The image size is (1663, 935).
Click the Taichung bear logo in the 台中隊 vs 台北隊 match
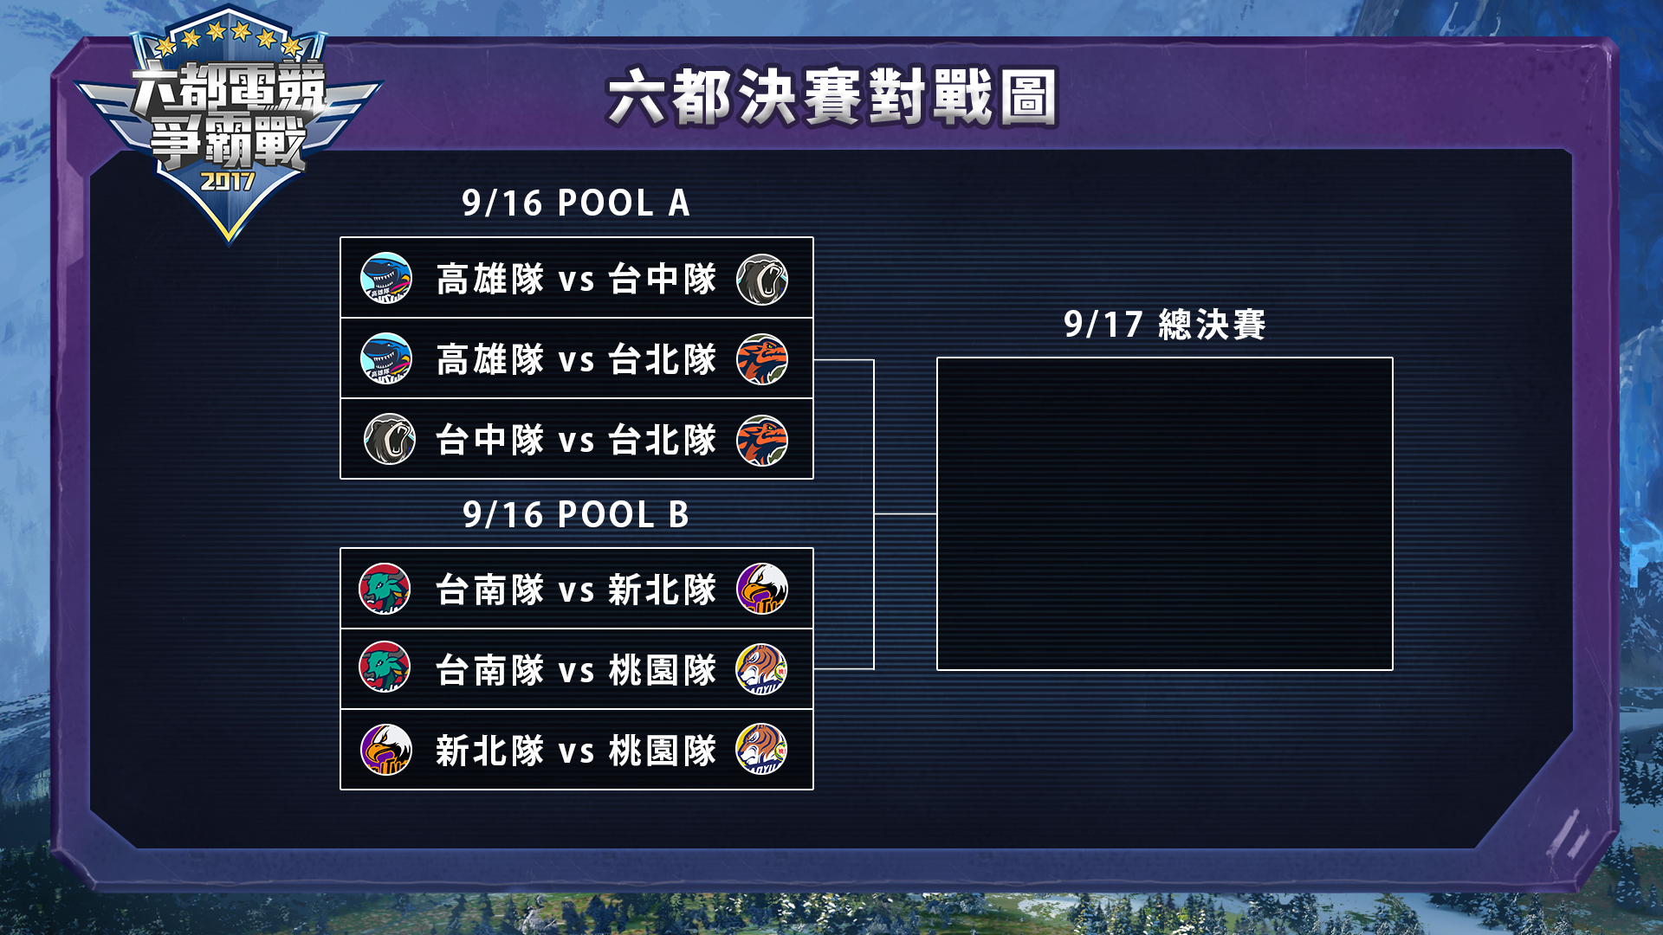389,439
